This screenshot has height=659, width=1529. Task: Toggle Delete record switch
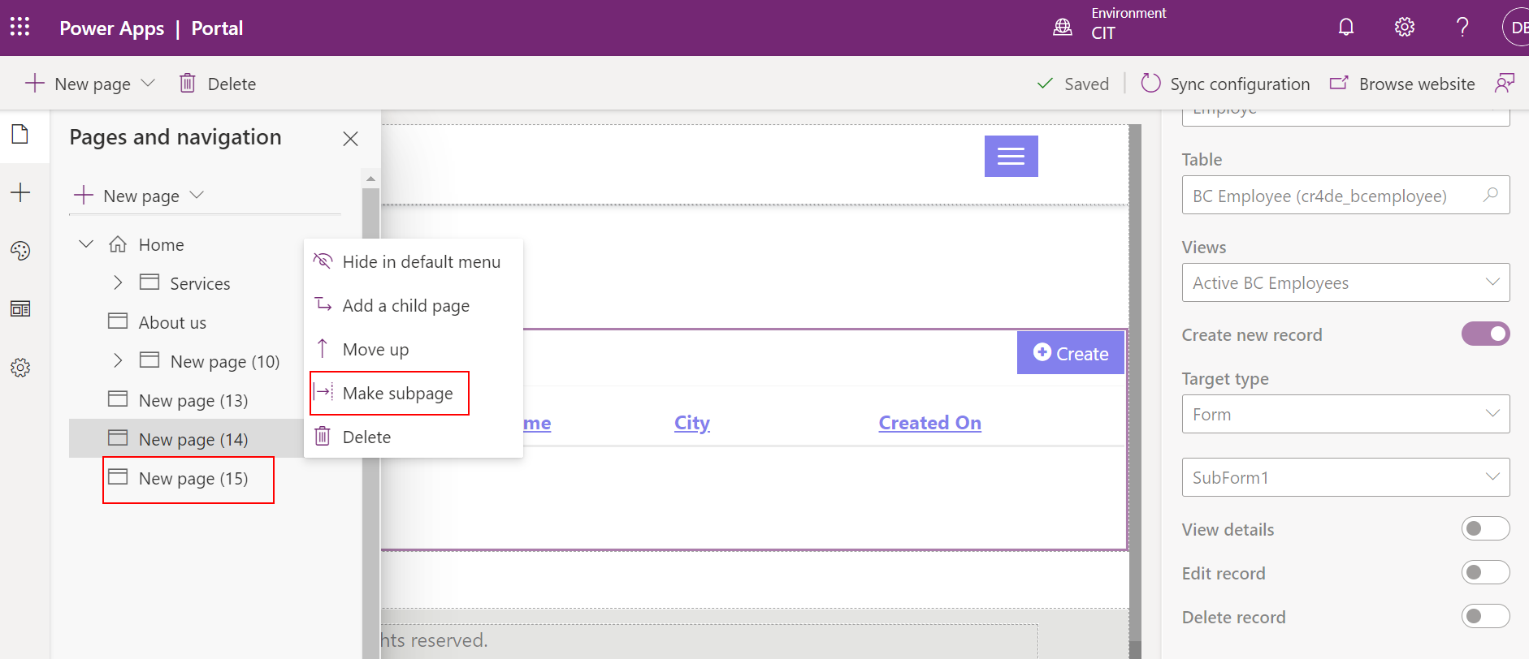click(x=1485, y=616)
